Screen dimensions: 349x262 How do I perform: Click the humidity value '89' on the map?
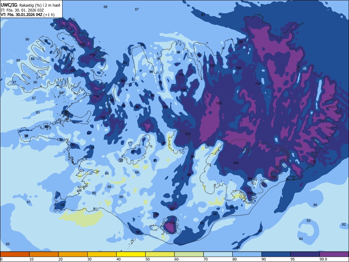[x=61, y=93]
